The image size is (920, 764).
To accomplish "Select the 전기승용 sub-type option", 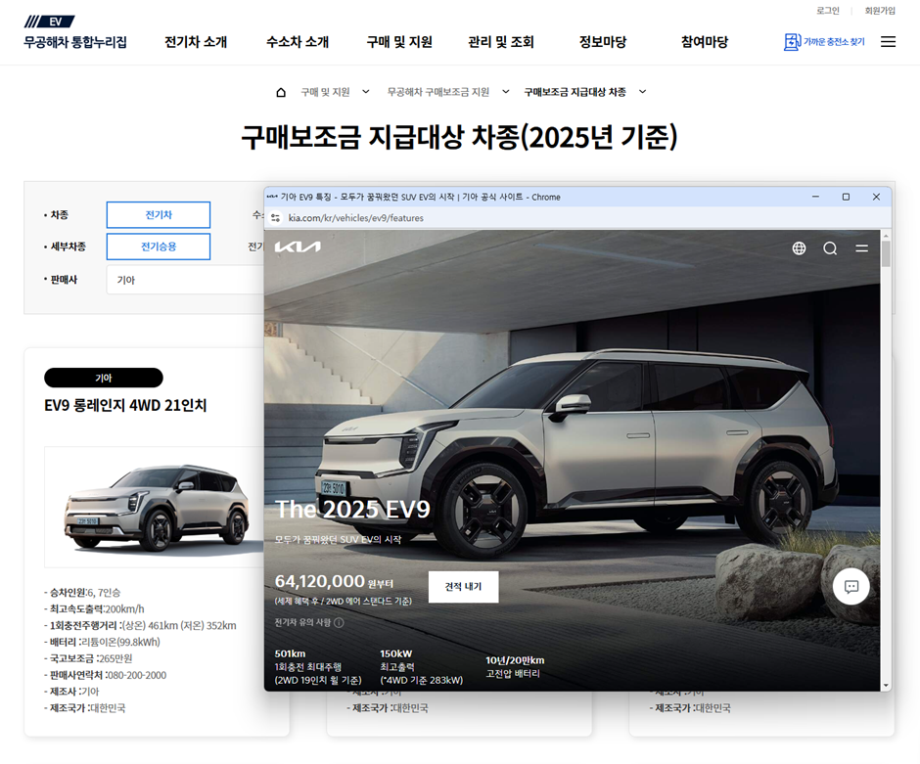I will point(159,247).
